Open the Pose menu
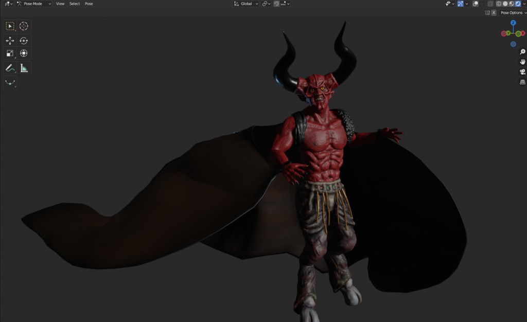Viewport: 527px width, 322px height. [x=89, y=4]
